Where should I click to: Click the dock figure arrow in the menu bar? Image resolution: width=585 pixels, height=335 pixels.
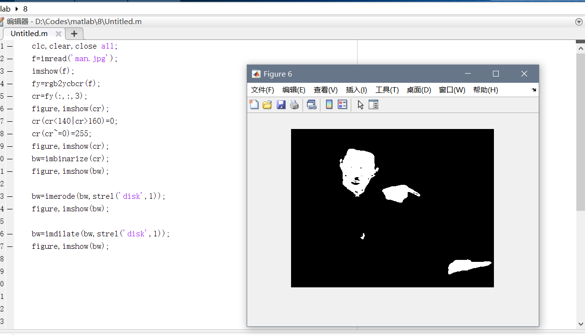[533, 90]
